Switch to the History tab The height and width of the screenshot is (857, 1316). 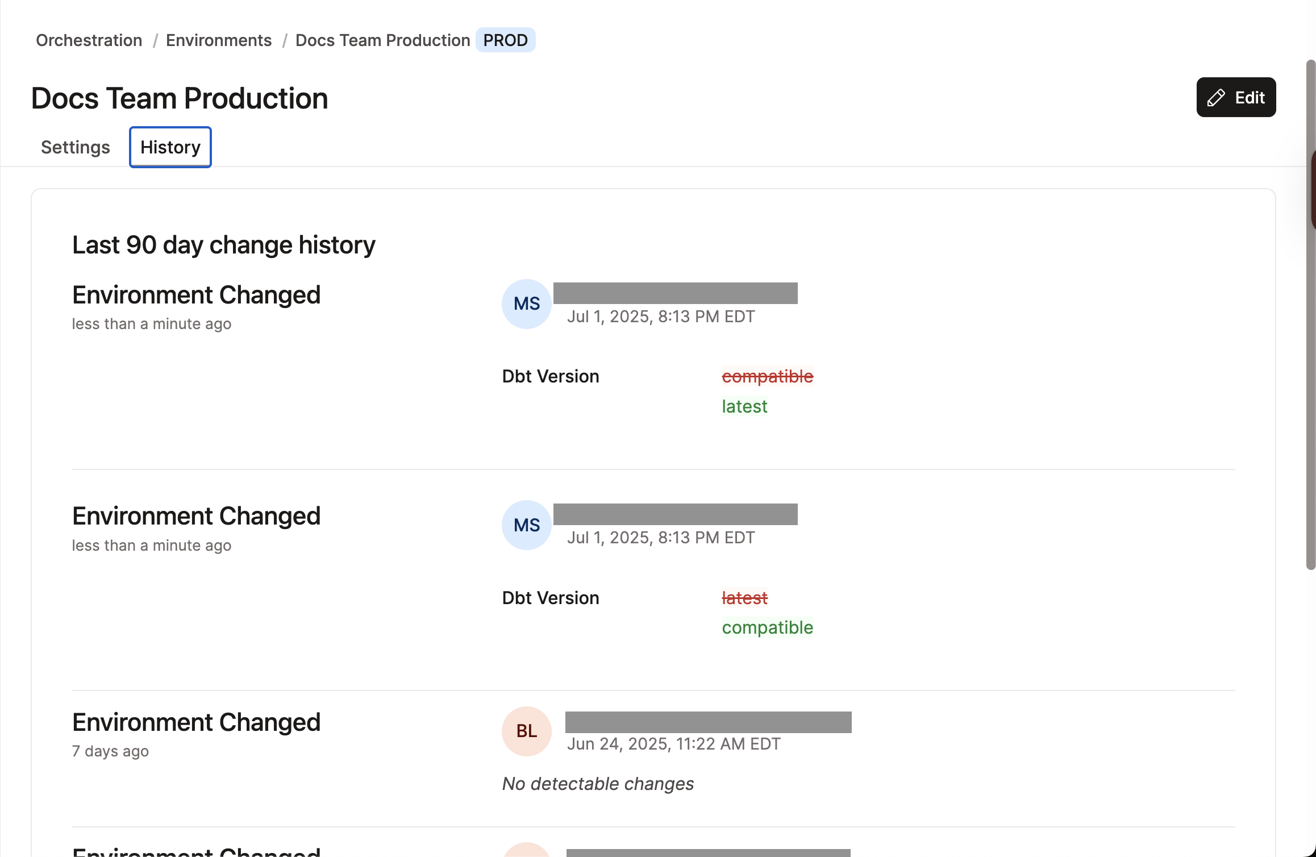(x=170, y=147)
